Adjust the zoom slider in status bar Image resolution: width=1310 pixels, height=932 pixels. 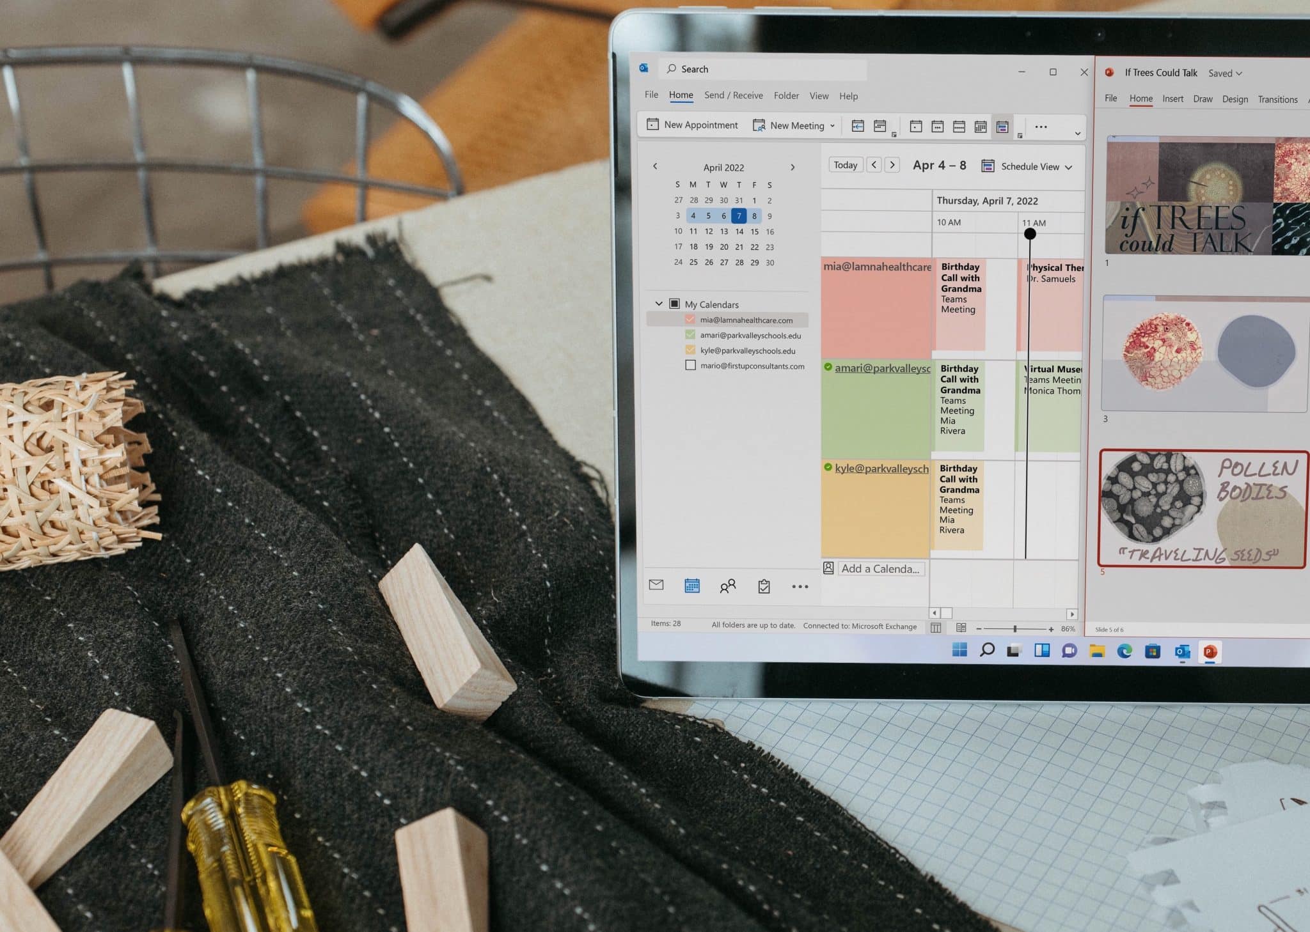click(1014, 629)
